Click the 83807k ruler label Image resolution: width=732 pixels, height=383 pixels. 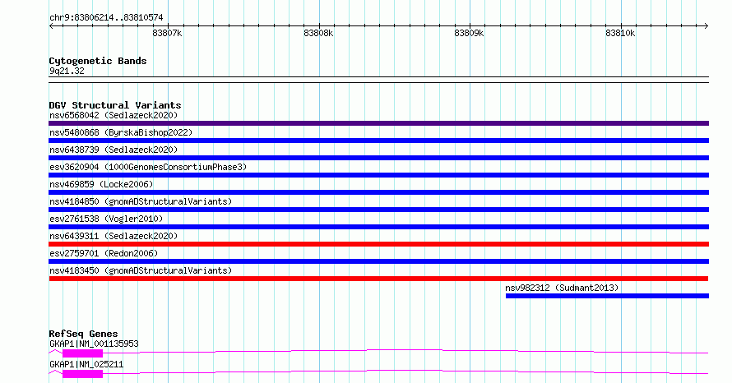point(167,33)
